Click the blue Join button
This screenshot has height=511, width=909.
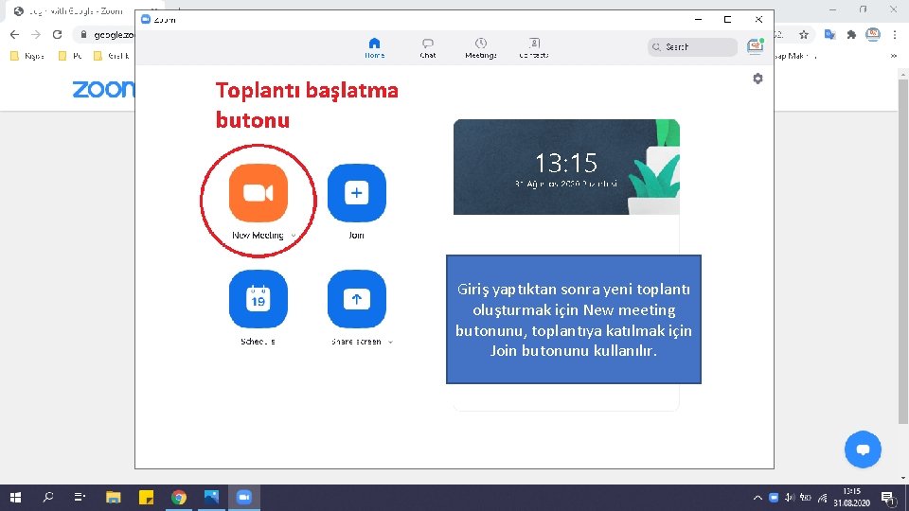[357, 193]
